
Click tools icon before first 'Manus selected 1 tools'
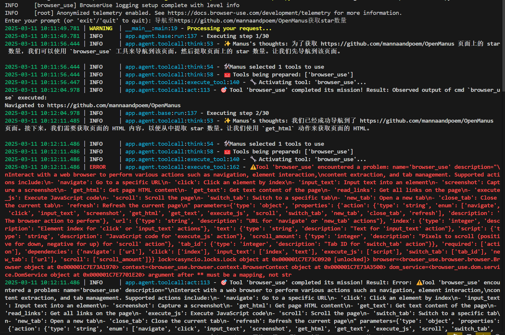point(227,67)
